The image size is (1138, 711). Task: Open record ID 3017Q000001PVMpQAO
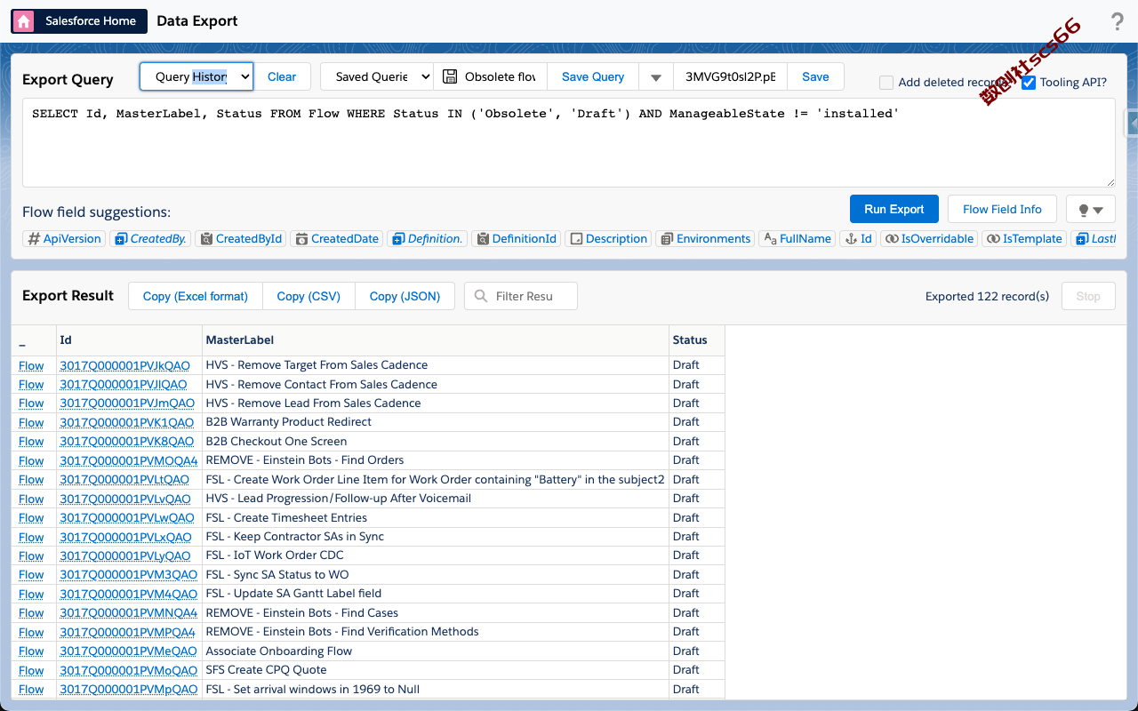[x=128, y=690]
